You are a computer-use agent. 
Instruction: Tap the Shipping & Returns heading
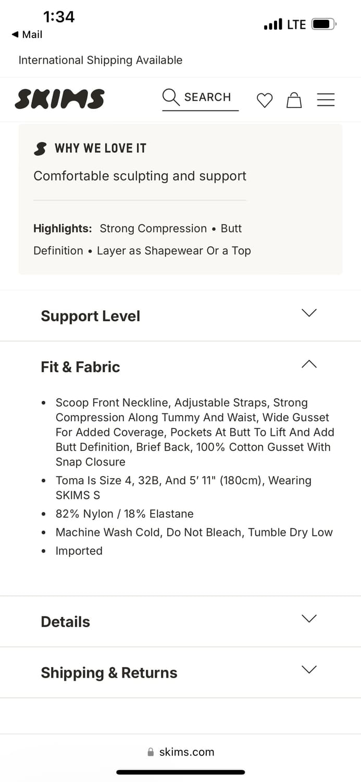click(109, 673)
